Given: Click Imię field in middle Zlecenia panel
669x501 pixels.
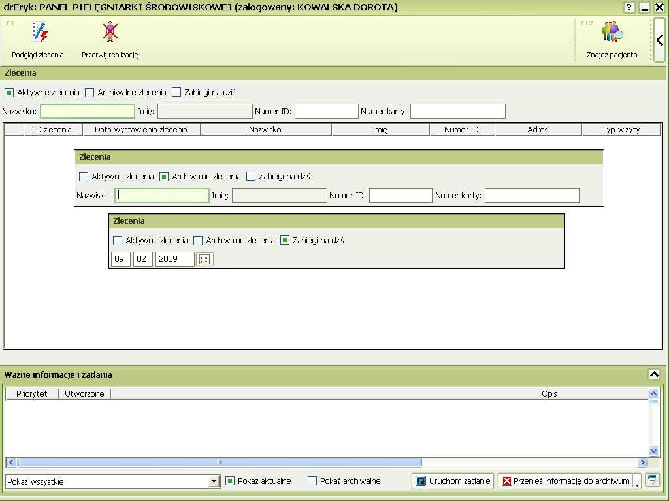Looking at the screenshot, I should coord(280,196).
